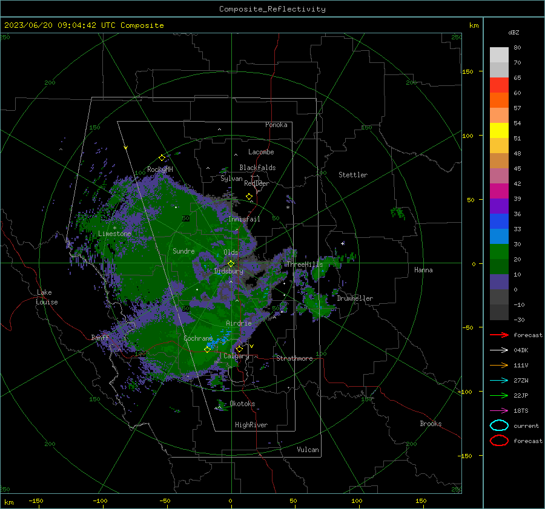Click the Vulcan city label

[308, 450]
